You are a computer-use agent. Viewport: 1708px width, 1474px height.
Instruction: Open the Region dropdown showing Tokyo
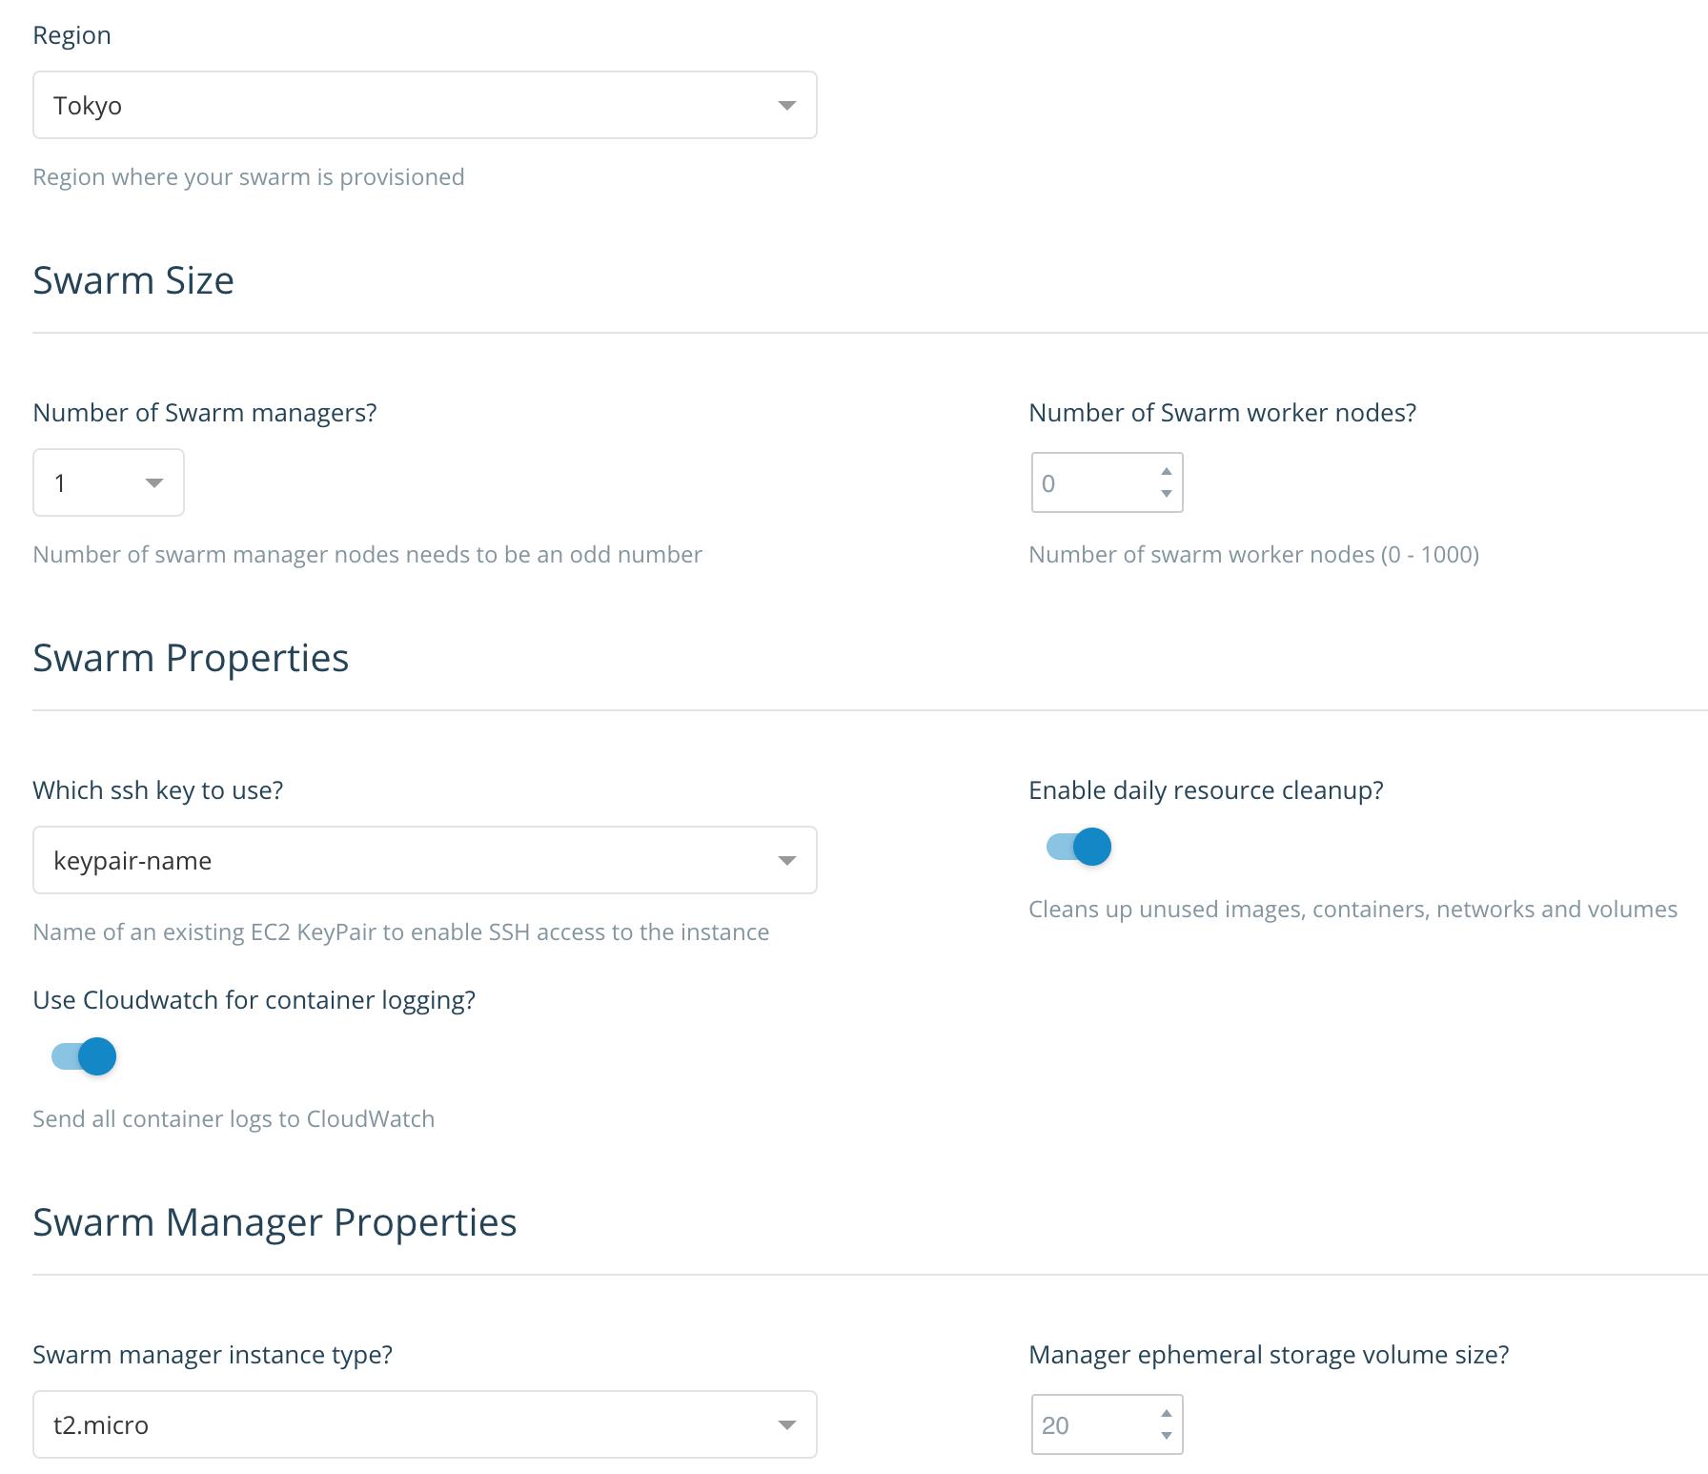[425, 105]
